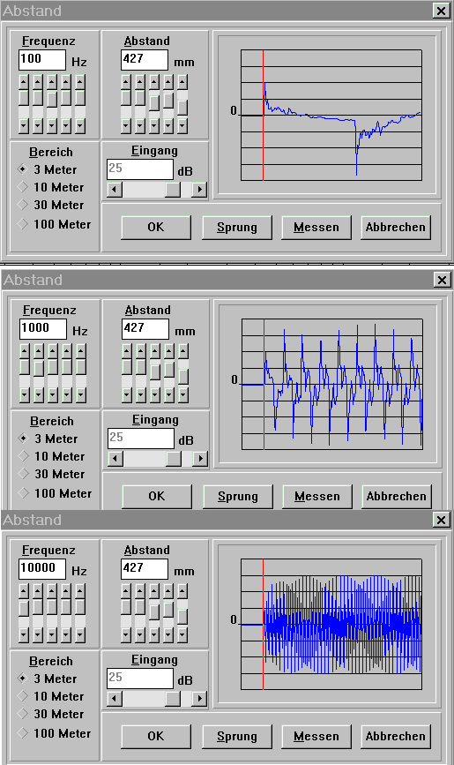Click OK in the 10000 Hz dialog

coord(156,736)
